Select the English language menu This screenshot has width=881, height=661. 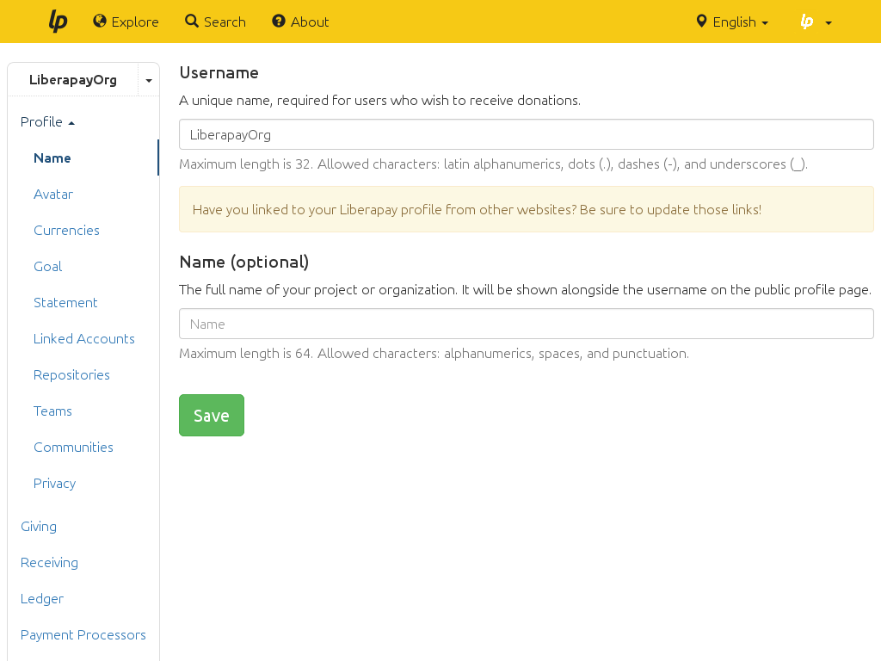tap(732, 22)
